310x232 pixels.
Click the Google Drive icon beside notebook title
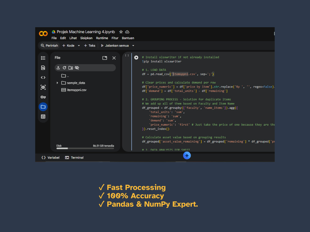[53, 32]
